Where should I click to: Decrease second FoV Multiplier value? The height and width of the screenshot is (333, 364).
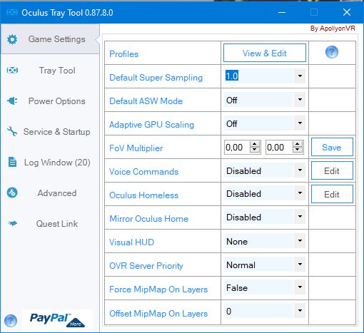click(298, 150)
